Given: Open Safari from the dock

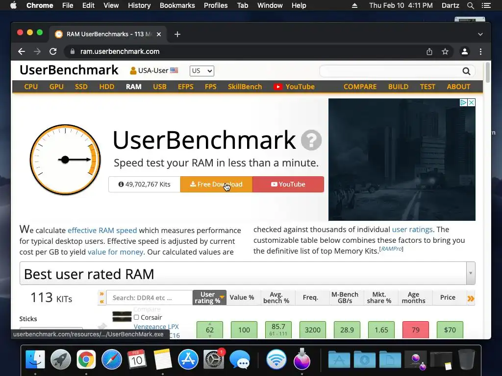Looking at the screenshot, I should coord(112,359).
